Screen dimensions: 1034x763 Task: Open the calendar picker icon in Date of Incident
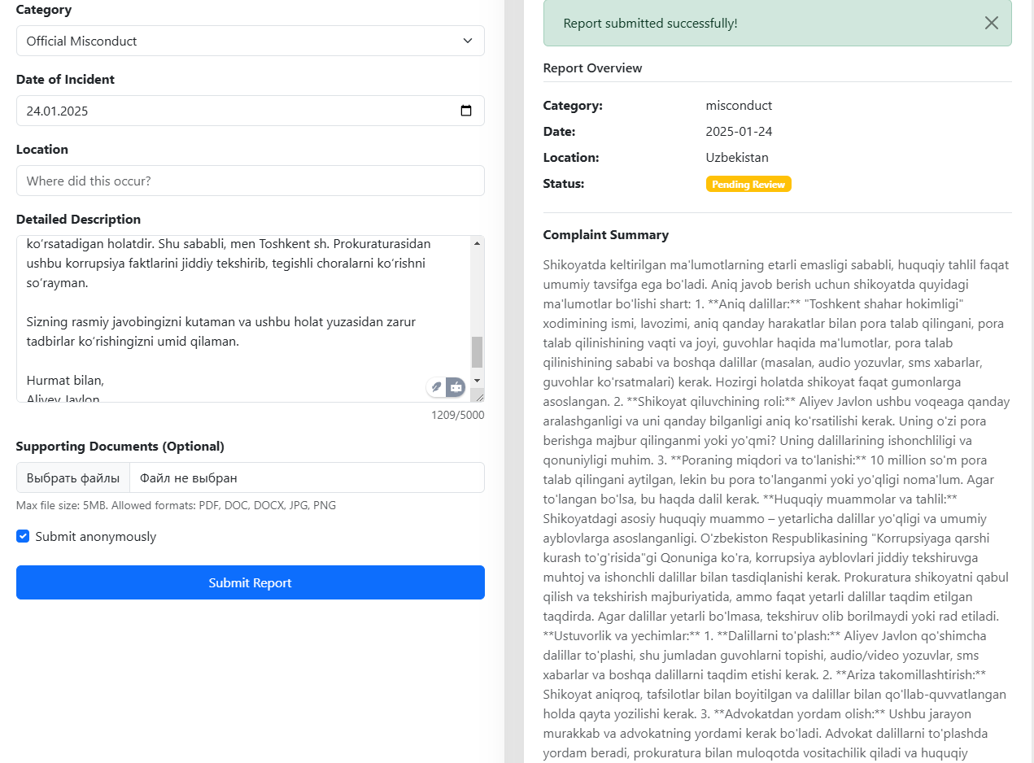click(466, 111)
